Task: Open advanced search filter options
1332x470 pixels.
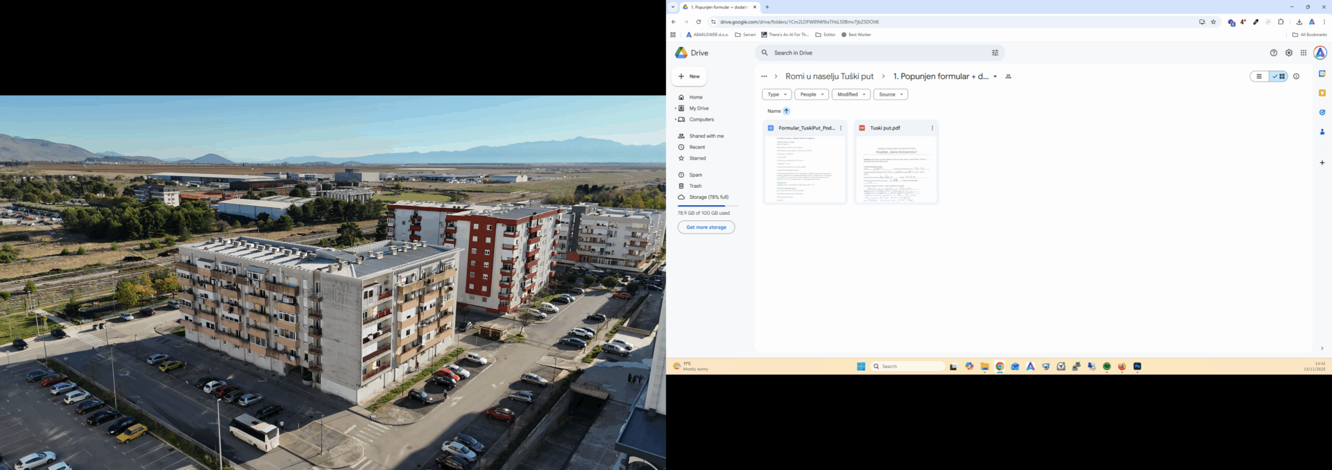Action: (995, 53)
